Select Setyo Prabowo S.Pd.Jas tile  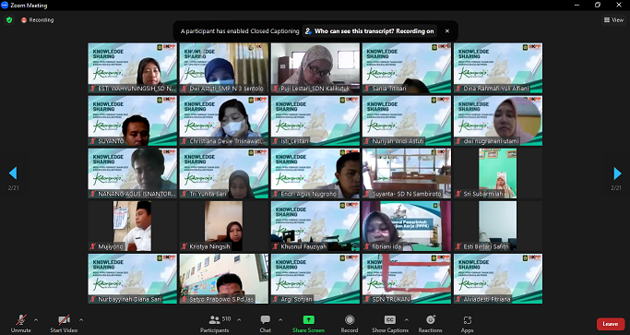224,279
